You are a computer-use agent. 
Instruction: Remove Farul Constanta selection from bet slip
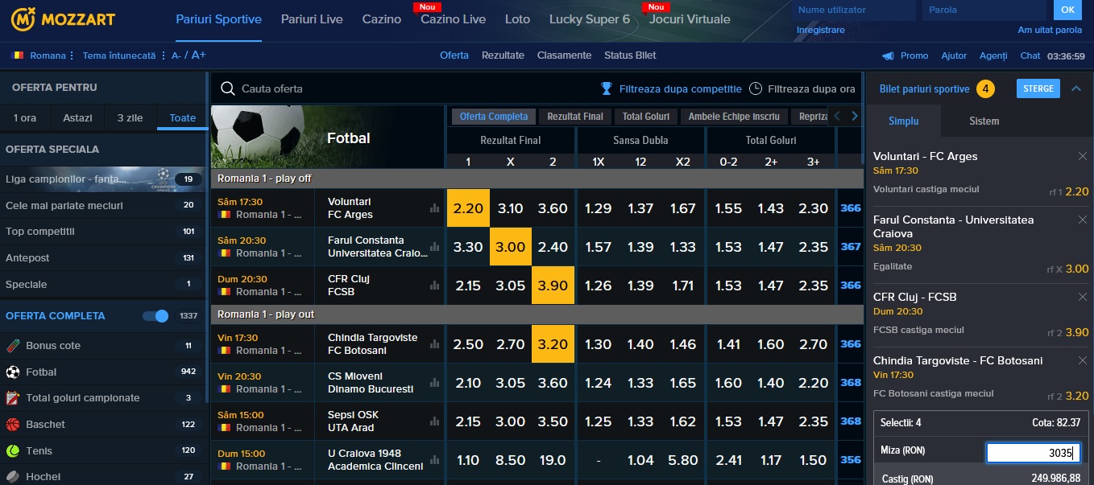click(x=1083, y=220)
